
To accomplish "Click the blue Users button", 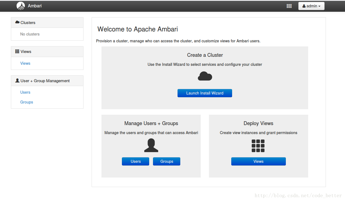I will (136, 161).
